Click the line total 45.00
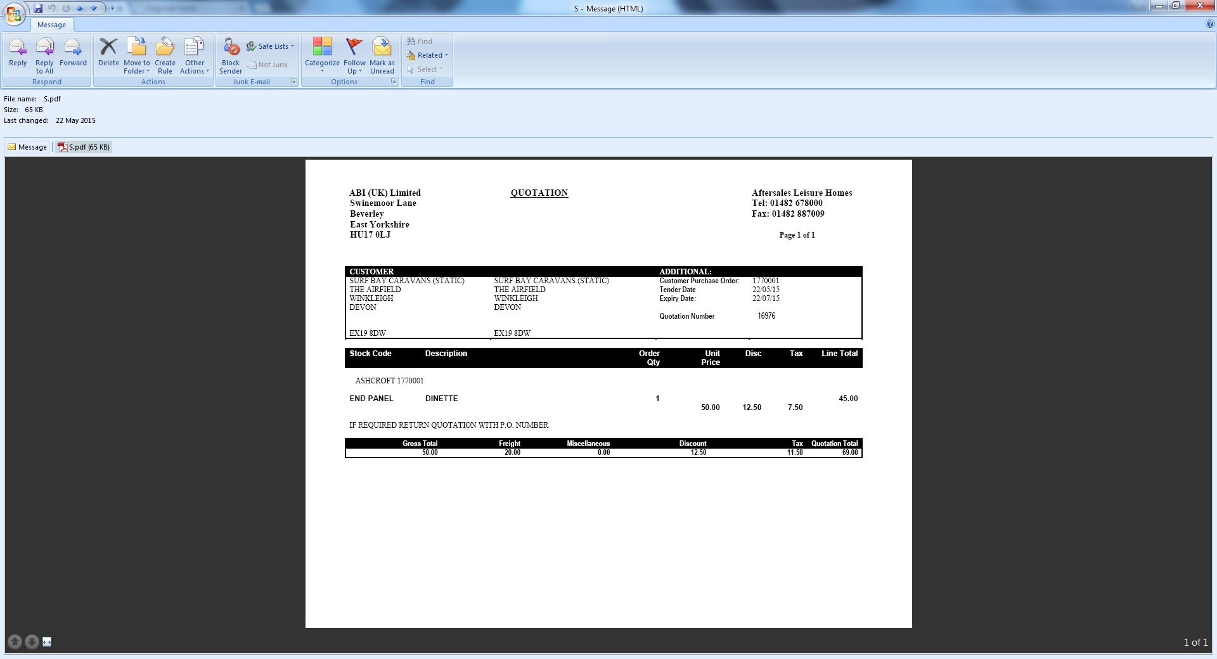This screenshot has width=1217, height=659. 848,399
